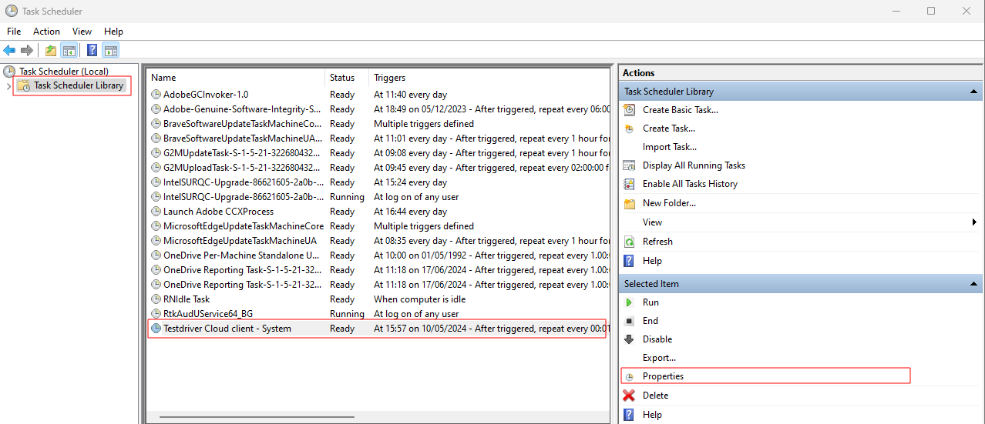
Task: Click the Task Scheduler title bar app icon
Action: 12,11
